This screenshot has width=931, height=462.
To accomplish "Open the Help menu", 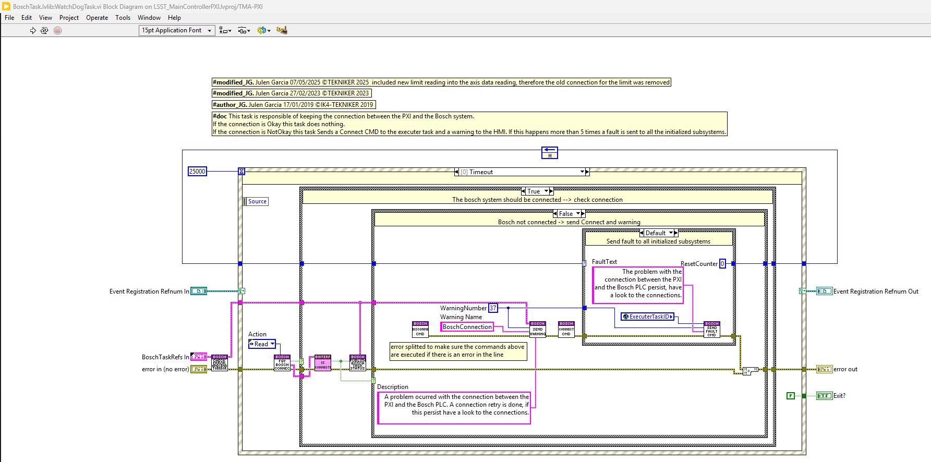I will click(174, 18).
